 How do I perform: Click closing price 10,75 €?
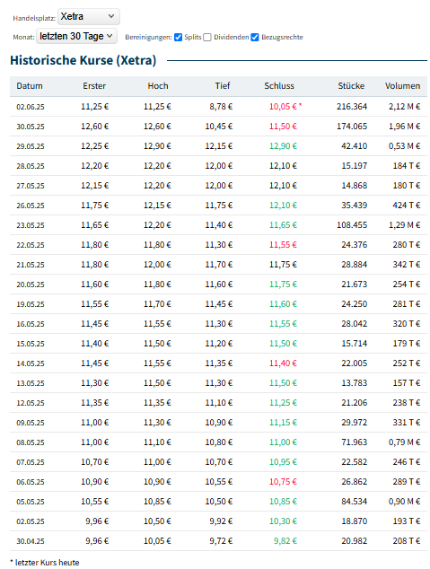pos(283,482)
